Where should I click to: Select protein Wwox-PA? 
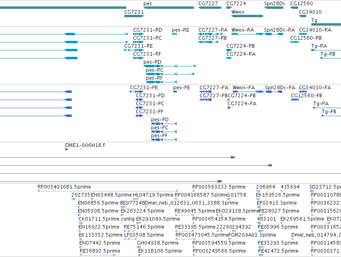point(248,92)
